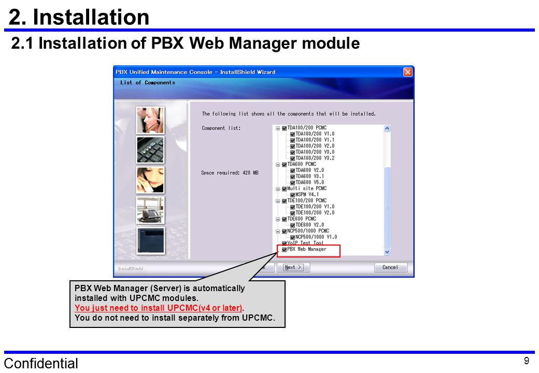Image resolution: width=539 pixels, height=373 pixels.
Task: Cancel the InstallShield Wizard
Action: click(x=390, y=267)
